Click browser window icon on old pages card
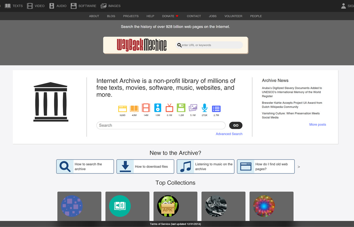Image resolution: width=354 pixels, height=227 pixels. point(246,167)
